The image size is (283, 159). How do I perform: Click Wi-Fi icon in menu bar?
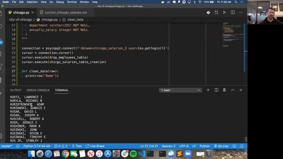(x=200, y=2)
